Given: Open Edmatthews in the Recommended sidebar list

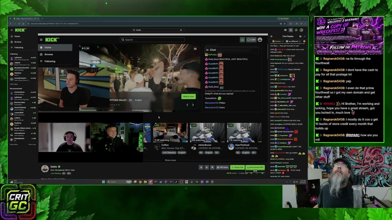Looking at the screenshot, I should [x=23, y=139].
